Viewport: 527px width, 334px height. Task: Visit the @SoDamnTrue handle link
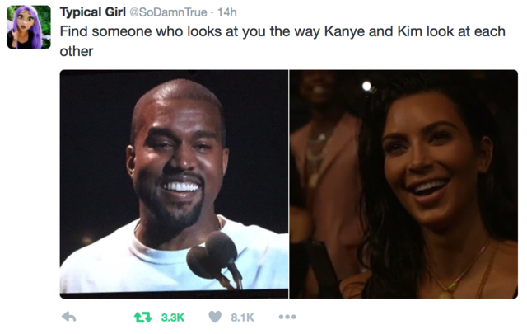pyautogui.click(x=168, y=12)
